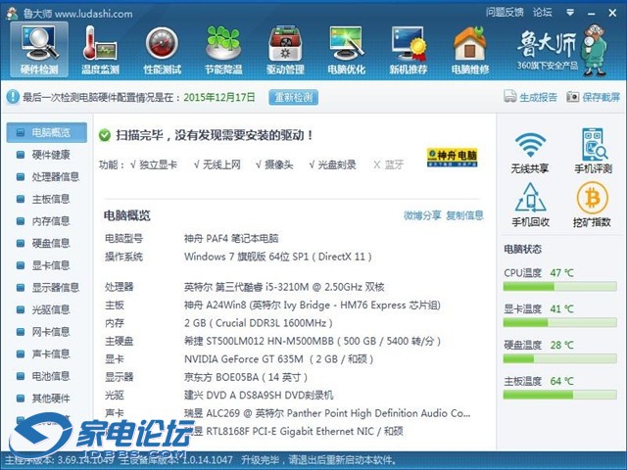The height and width of the screenshot is (470, 627).
Task: Open the 硬件检测 hardware detection tool
Action: pos(39,50)
